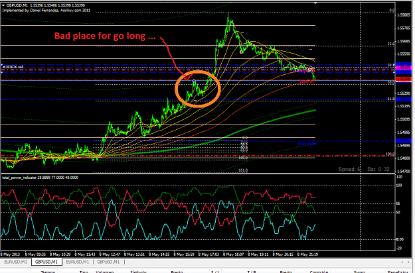
Task: Click the Daily R1 level label
Action: pyautogui.click(x=307, y=82)
